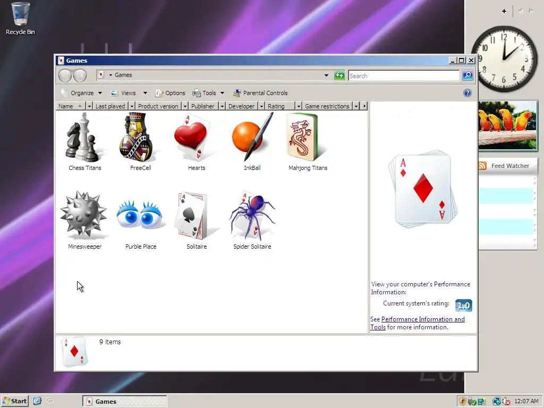The image size is (544, 408).
Task: Open the address bar history dropdown
Action: pos(326,75)
